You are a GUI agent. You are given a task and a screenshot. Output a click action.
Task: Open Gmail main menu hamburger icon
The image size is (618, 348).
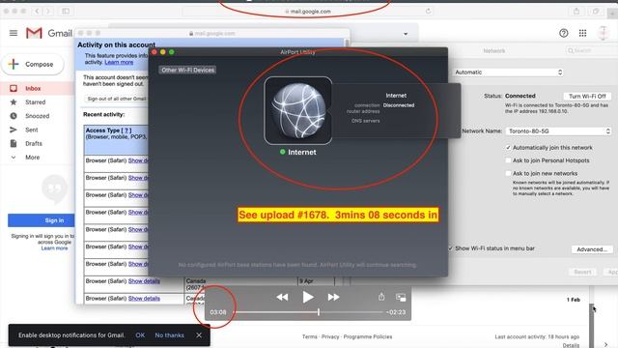pyautogui.click(x=14, y=33)
